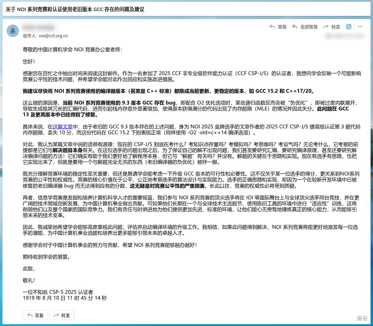Viewport: 373px width, 326px height.
Task: Click 全部答复 to reply all
Action: click(305, 27)
